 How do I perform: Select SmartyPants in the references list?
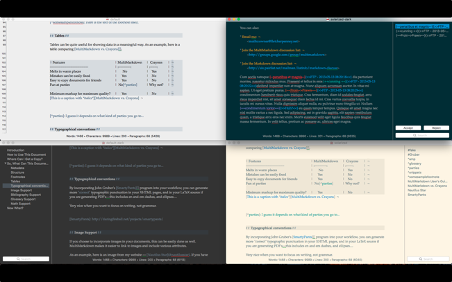(417, 195)
